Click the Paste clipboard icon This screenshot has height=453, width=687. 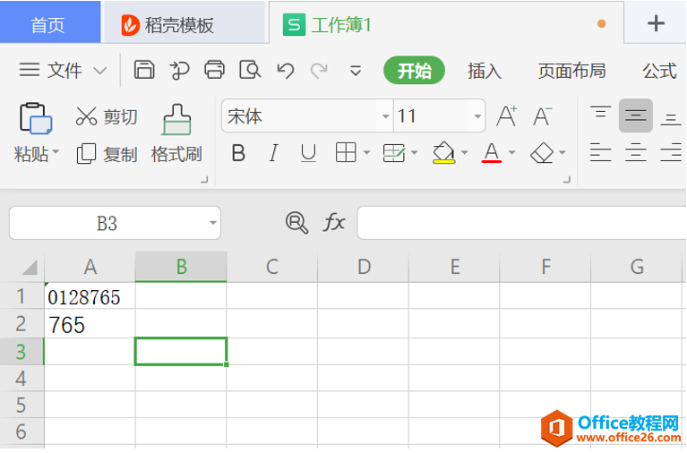click(36, 118)
